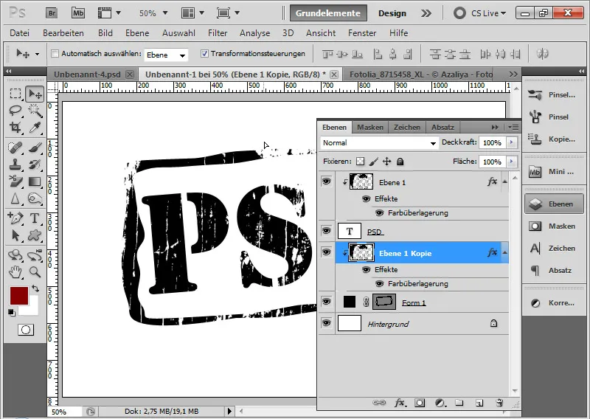590x419 pixels.
Task: Open the Deckkraft slider arrow
Action: click(x=511, y=142)
